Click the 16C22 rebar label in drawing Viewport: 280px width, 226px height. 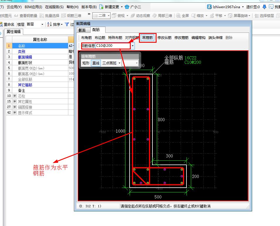click(x=190, y=58)
